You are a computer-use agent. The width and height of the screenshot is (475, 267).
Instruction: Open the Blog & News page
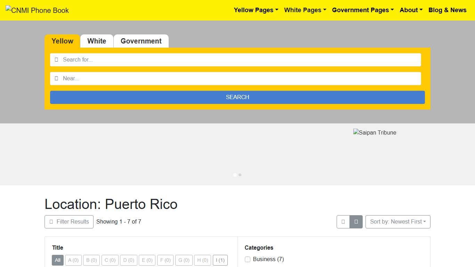448,10
